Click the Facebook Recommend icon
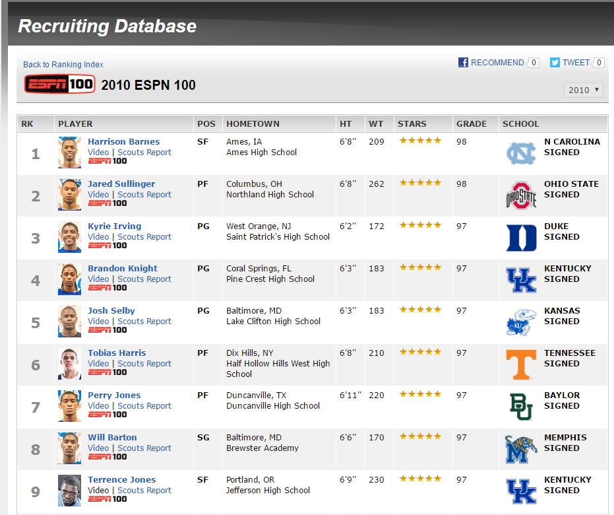The image size is (614, 515). point(464,63)
